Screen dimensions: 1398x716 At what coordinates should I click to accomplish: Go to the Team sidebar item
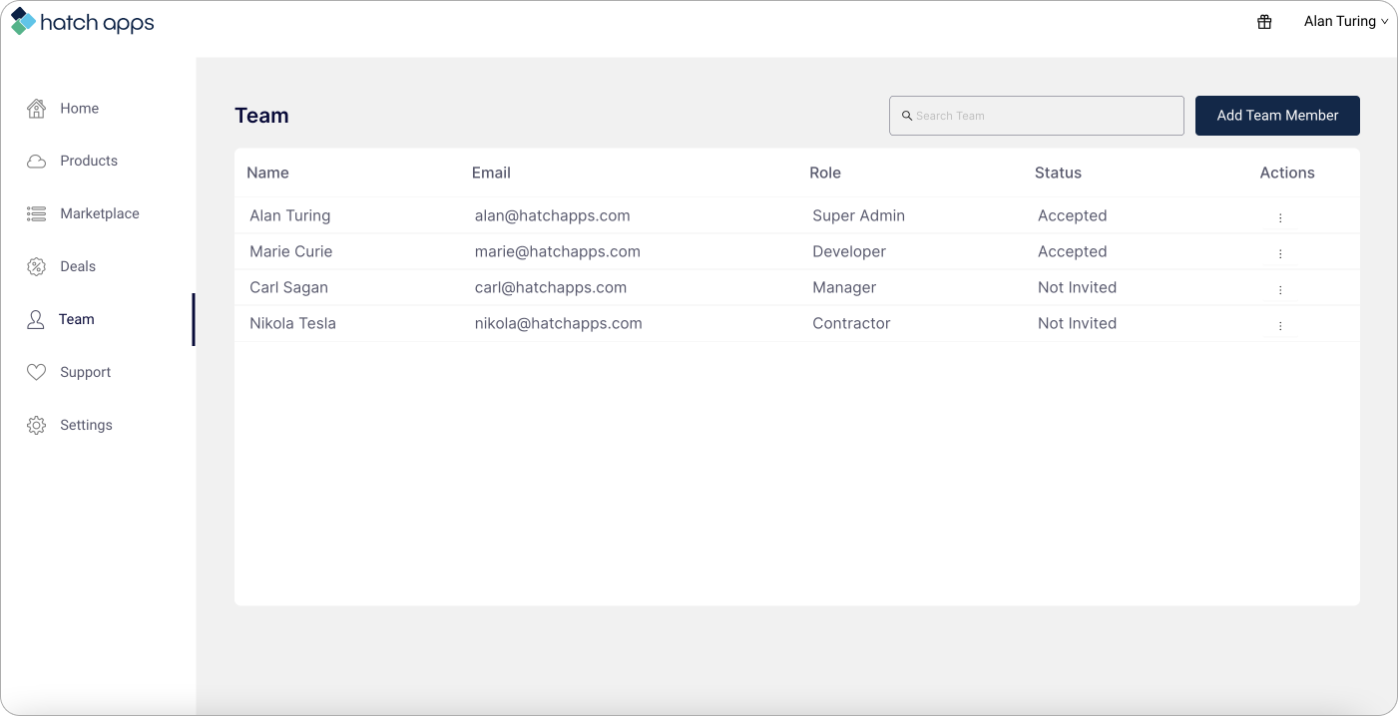pyautogui.click(x=76, y=320)
